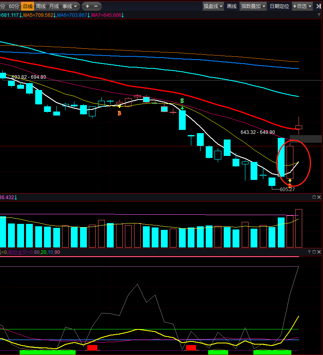Click the MA6=703.867 indicator value
This screenshot has height=355, width=323.
[72, 15]
